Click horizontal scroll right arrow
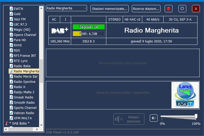The image size is (204, 136). tap(37, 129)
